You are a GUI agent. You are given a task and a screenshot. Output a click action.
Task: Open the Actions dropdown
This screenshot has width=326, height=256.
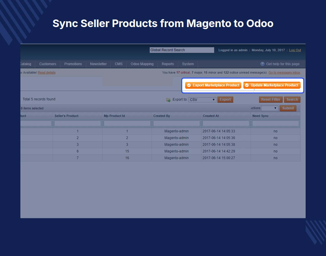pyautogui.click(x=270, y=108)
